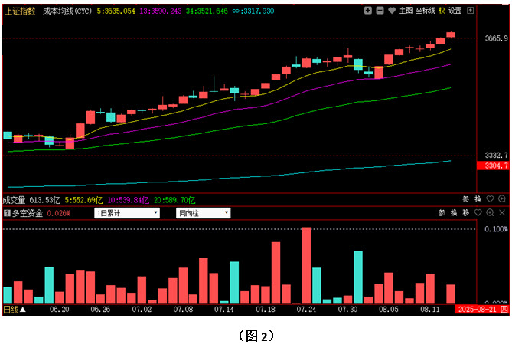Click the plus zoom-in icon in main chart header
512x351 pixels.
coord(368,11)
